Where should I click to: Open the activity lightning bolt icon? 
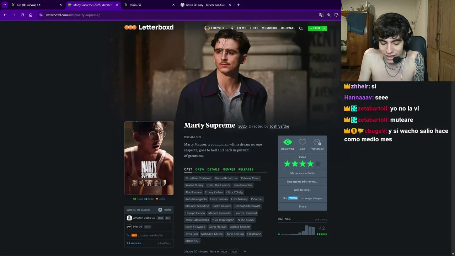232,28
